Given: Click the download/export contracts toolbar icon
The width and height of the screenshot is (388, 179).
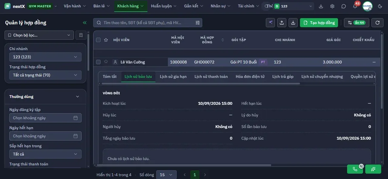Looking at the screenshot, I should pyautogui.click(x=293, y=23).
